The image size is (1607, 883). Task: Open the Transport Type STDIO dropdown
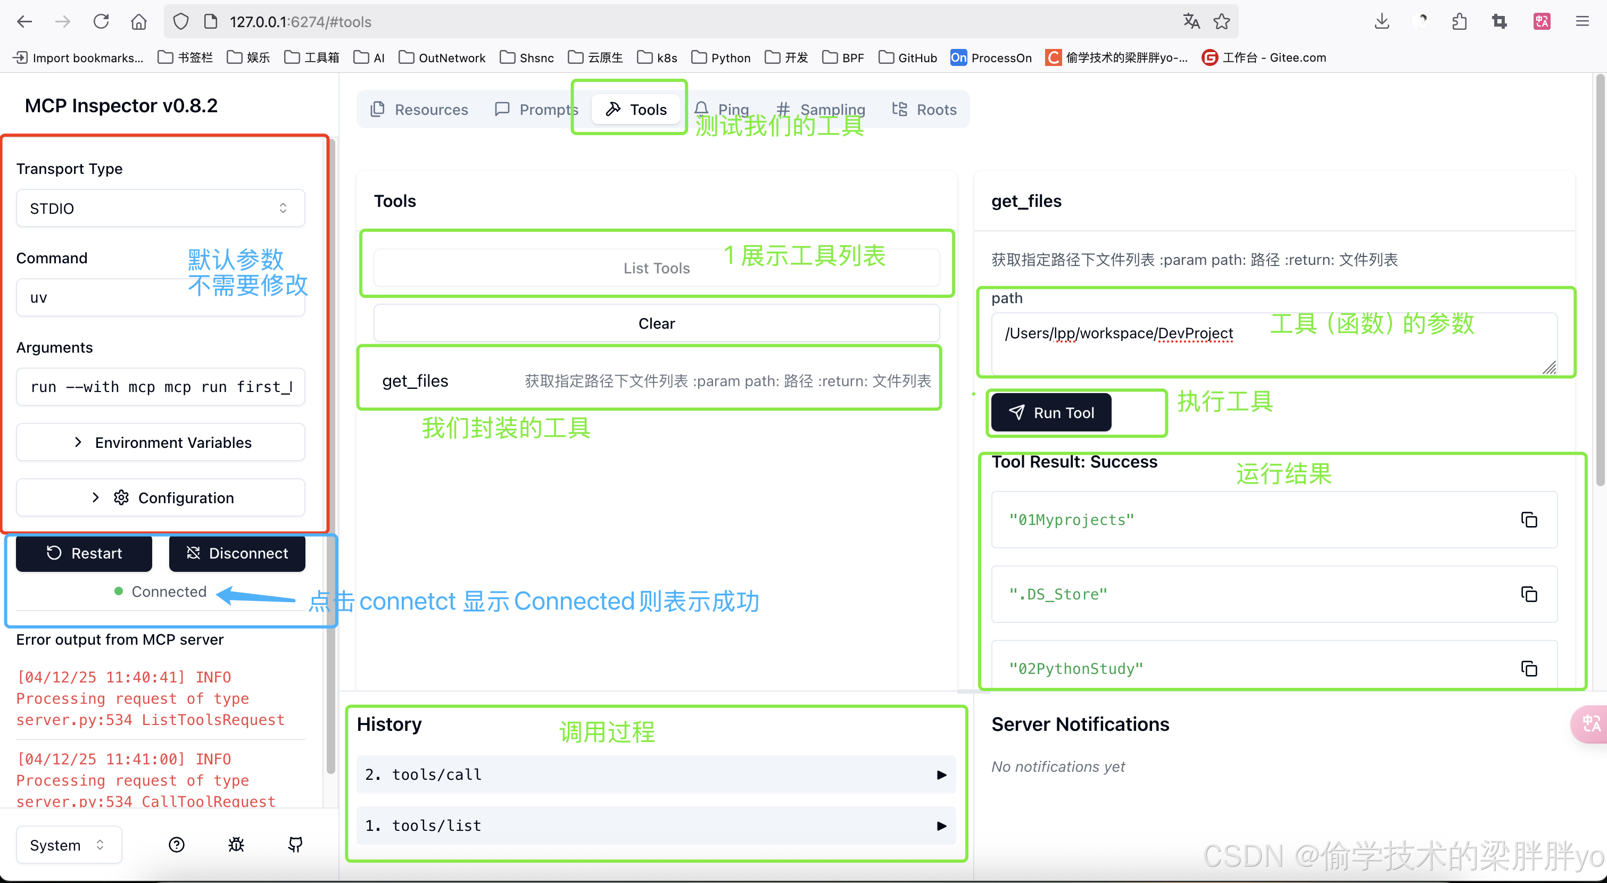160,209
